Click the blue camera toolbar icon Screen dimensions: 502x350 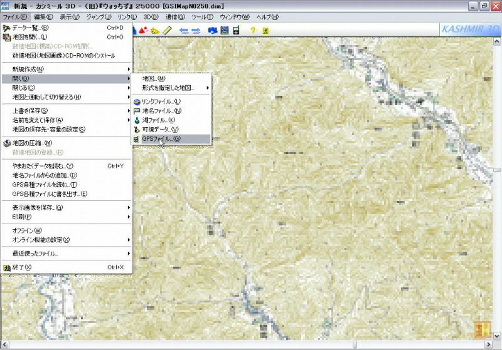pos(213,31)
